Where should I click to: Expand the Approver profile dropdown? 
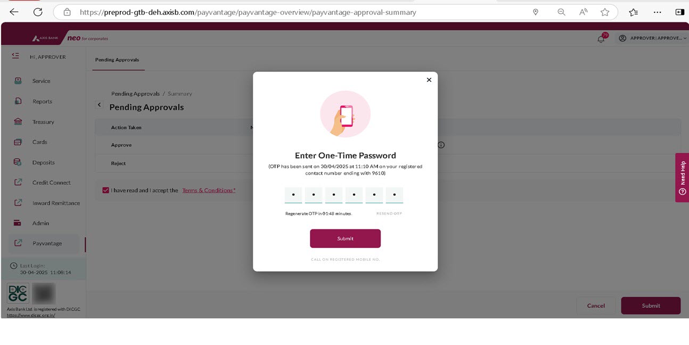pos(652,38)
